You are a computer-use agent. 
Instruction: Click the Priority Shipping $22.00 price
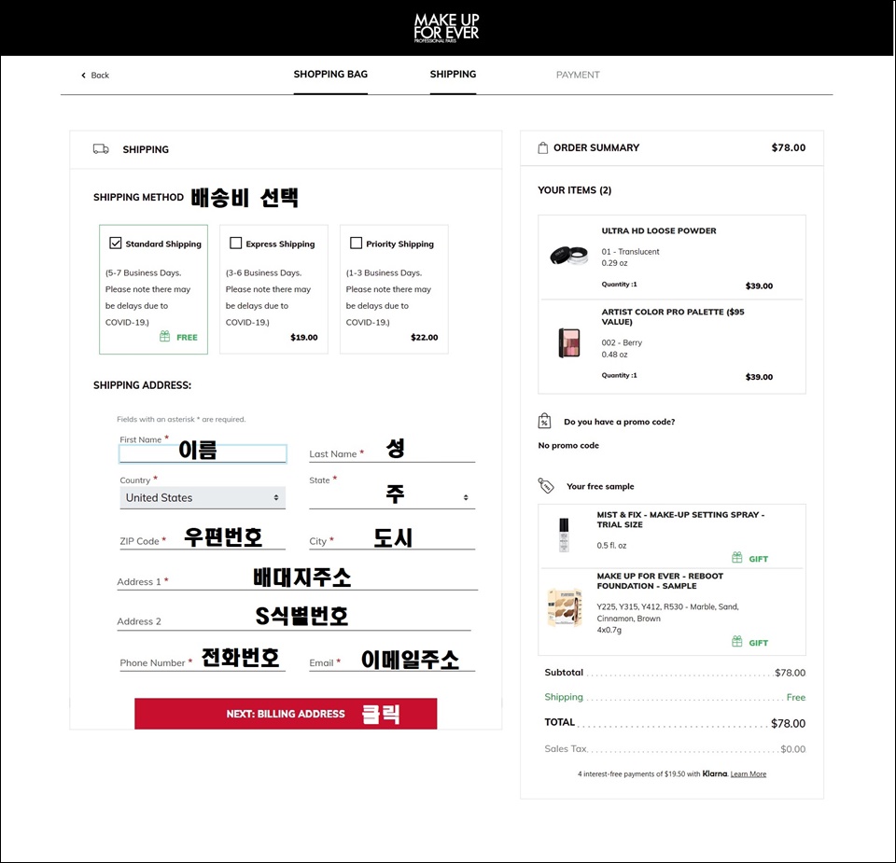click(424, 337)
